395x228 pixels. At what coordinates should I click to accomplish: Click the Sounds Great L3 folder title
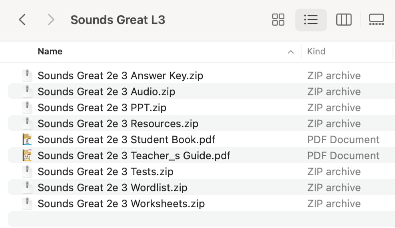(118, 20)
